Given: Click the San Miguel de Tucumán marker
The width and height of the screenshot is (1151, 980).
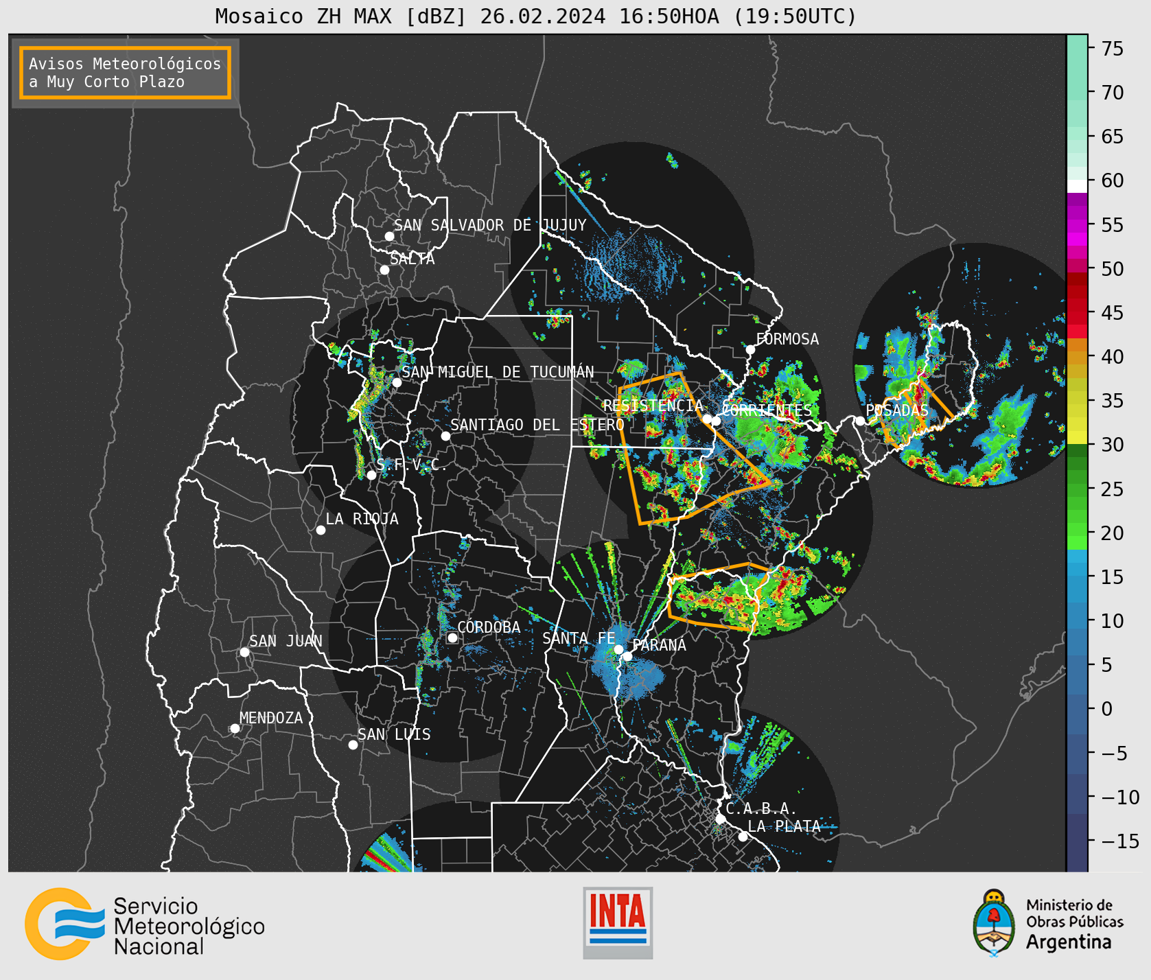Looking at the screenshot, I should tap(396, 382).
